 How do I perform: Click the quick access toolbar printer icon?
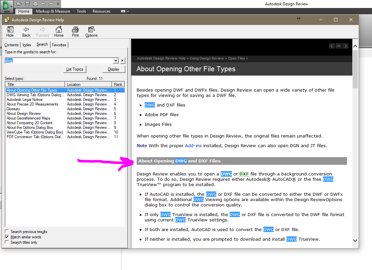35,4
